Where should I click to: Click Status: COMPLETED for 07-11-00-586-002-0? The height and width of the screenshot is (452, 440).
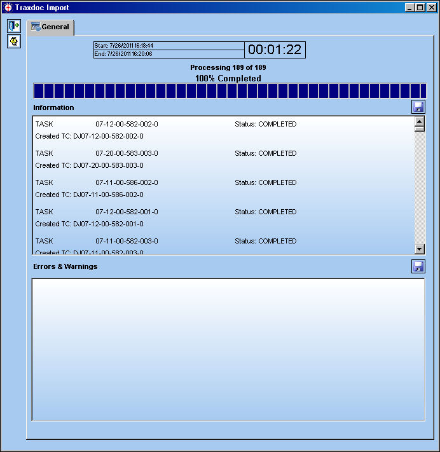[x=266, y=182]
